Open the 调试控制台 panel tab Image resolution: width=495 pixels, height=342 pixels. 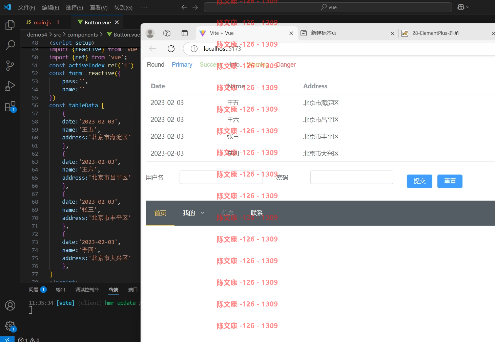pyautogui.click(x=87, y=290)
